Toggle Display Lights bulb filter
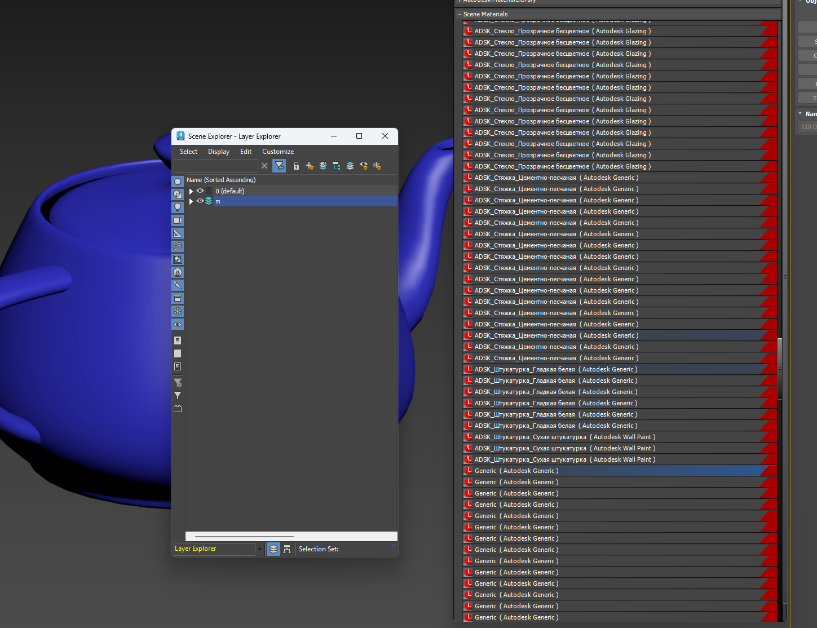The width and height of the screenshot is (817, 628). click(x=178, y=207)
